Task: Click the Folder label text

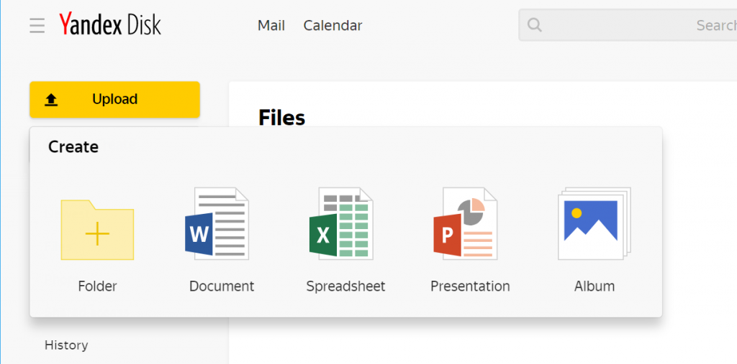Action: point(97,286)
